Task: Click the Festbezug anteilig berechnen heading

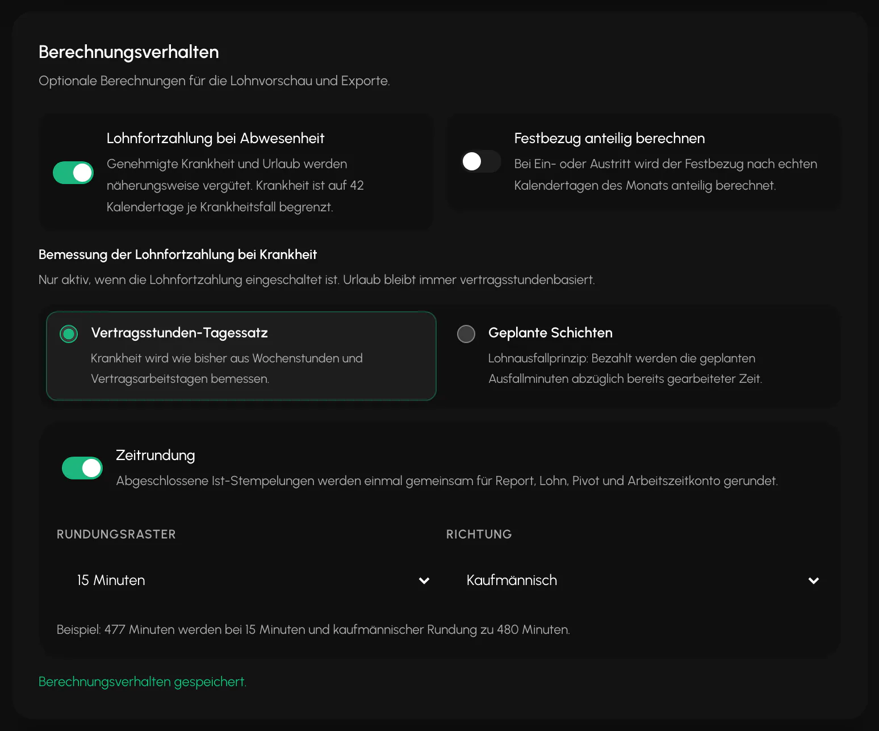Action: (x=609, y=139)
